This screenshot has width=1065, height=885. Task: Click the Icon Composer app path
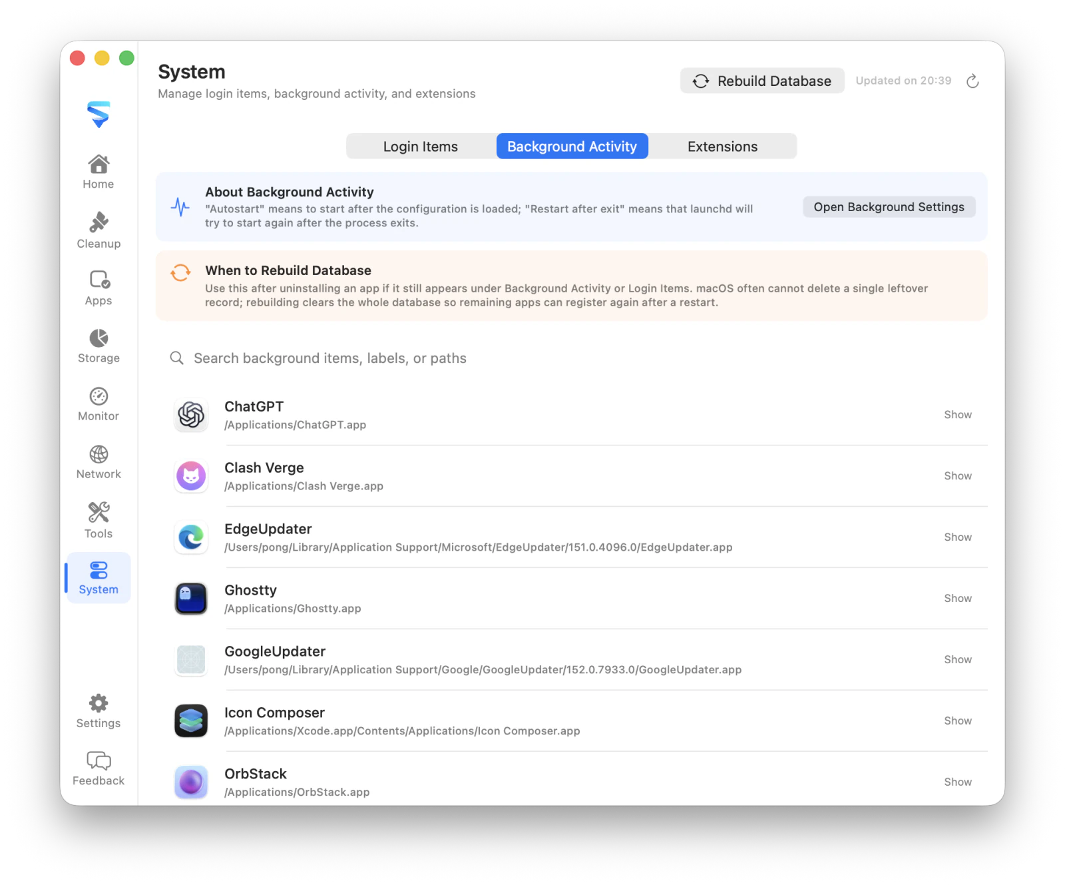[402, 731]
